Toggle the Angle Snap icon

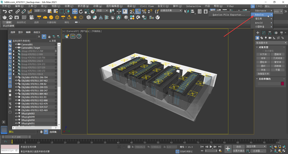click(138, 11)
